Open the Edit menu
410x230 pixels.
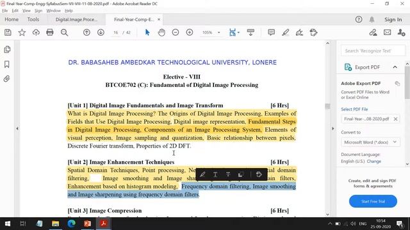(x=15, y=11)
